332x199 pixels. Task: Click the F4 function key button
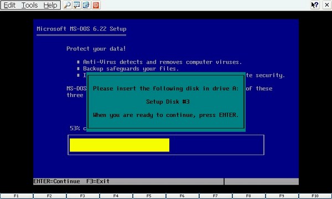[x=116, y=196]
